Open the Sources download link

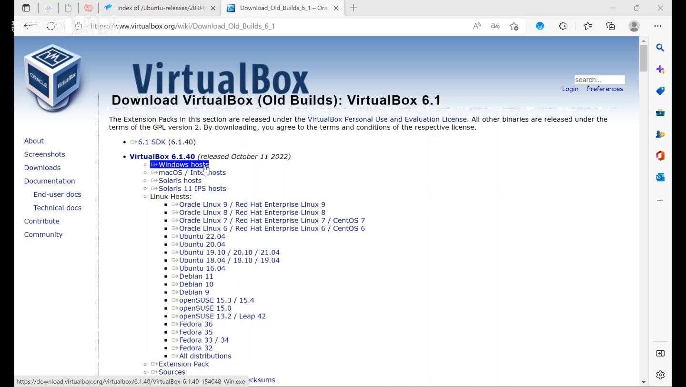click(x=168, y=372)
